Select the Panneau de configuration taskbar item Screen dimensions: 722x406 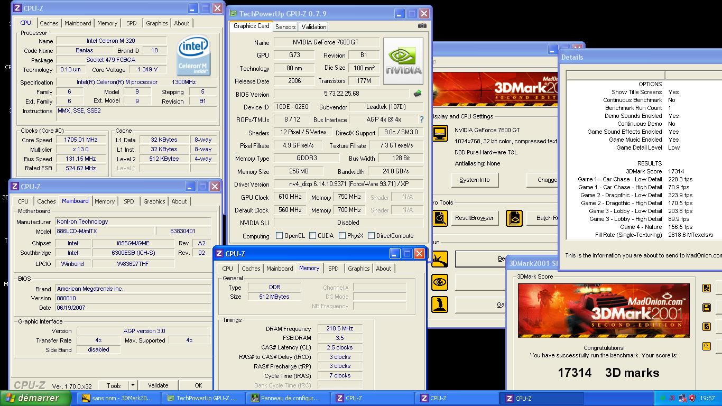(288, 398)
